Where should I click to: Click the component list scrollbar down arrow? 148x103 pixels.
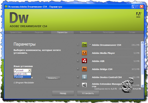142,86
